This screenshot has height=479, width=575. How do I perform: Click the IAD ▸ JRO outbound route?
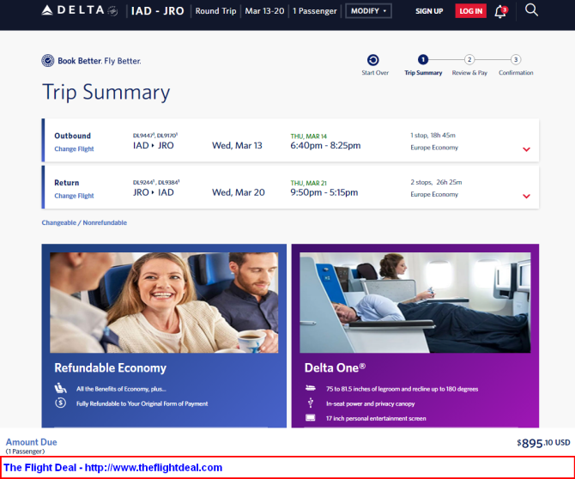(x=154, y=146)
